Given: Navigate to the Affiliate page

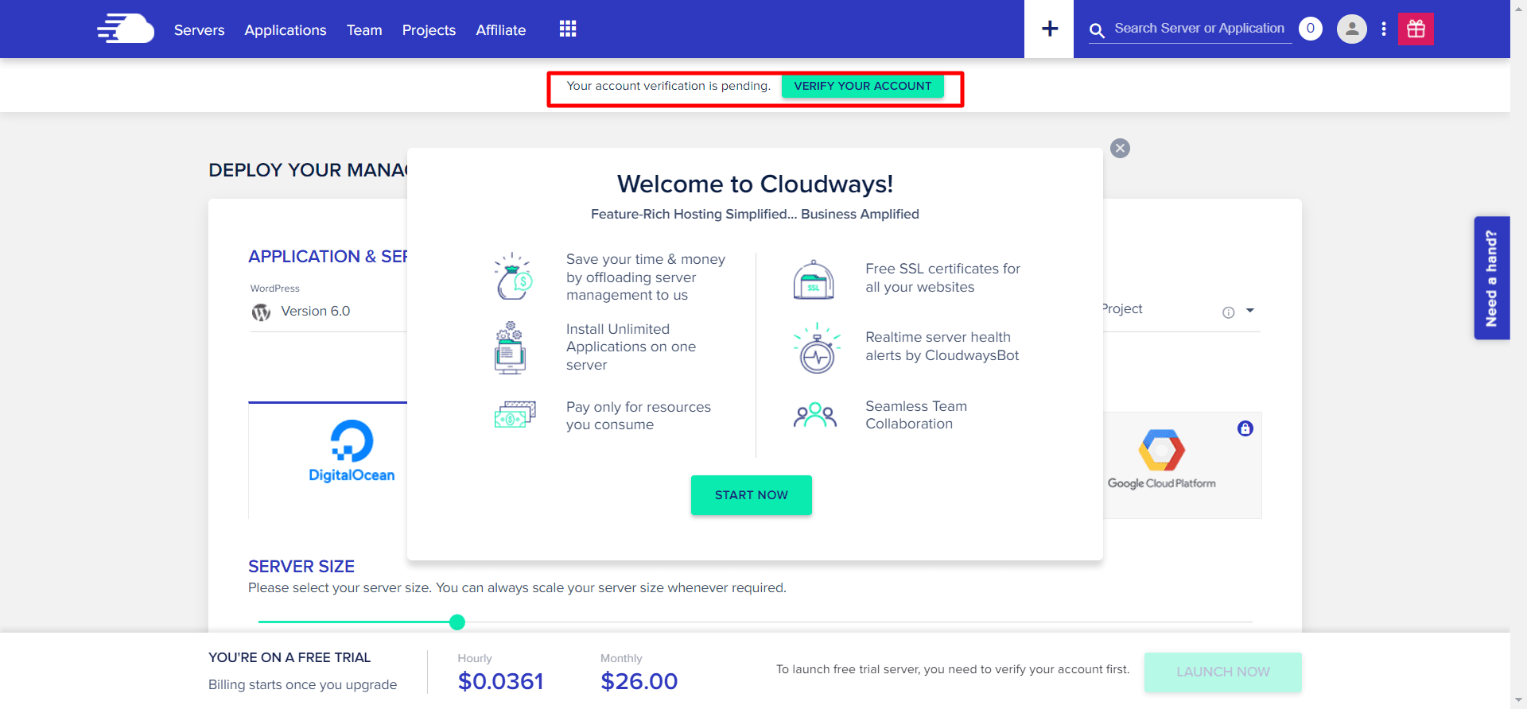Looking at the screenshot, I should pos(500,30).
